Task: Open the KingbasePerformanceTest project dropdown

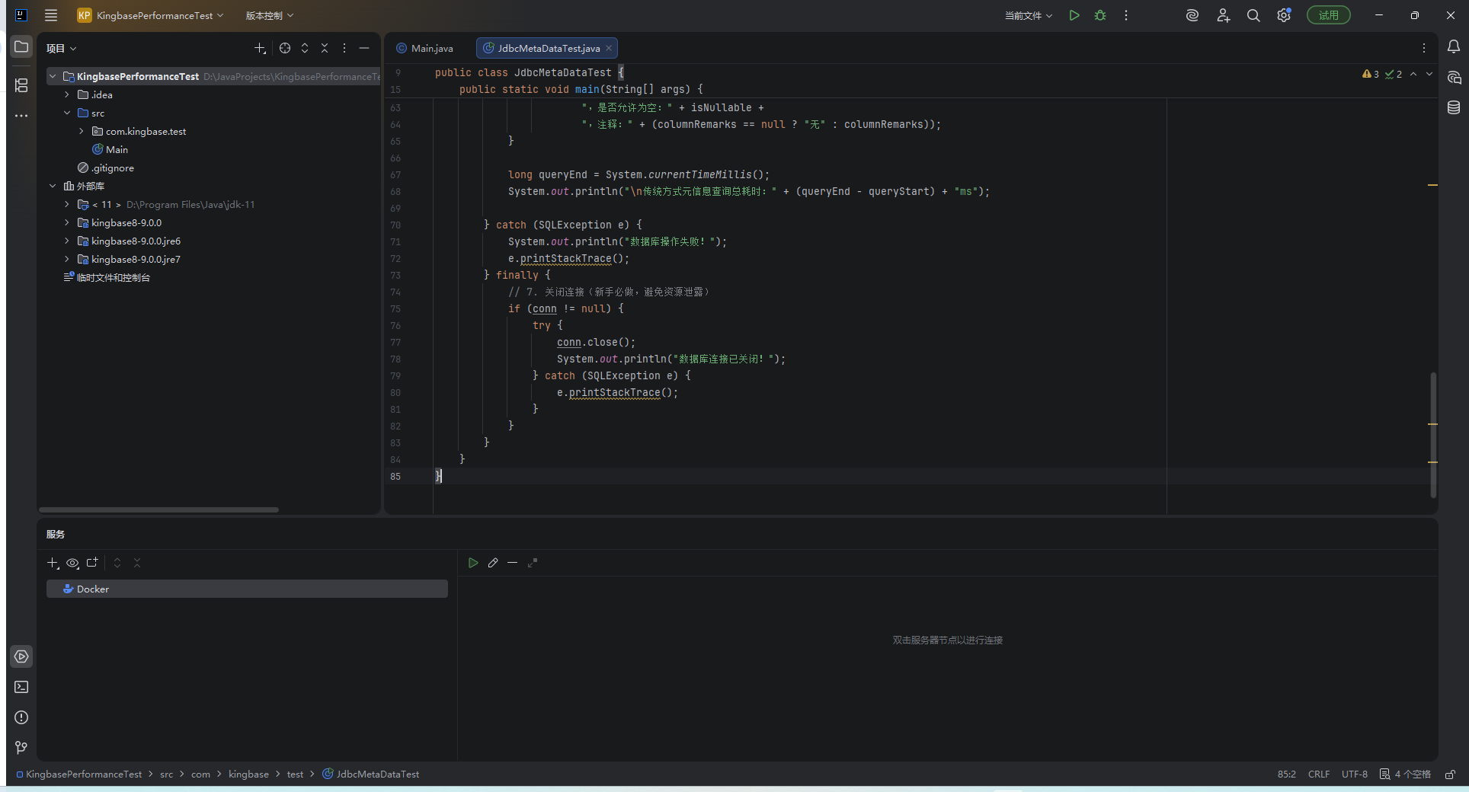Action: point(151,15)
